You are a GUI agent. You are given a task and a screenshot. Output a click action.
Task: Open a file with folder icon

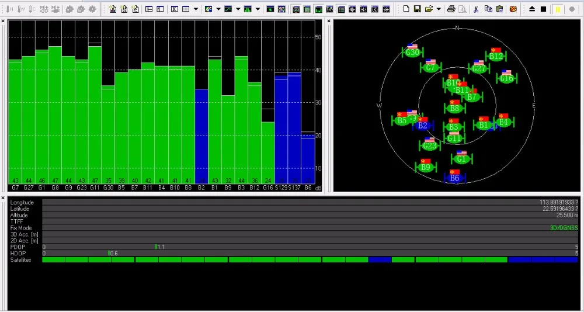tap(429, 9)
